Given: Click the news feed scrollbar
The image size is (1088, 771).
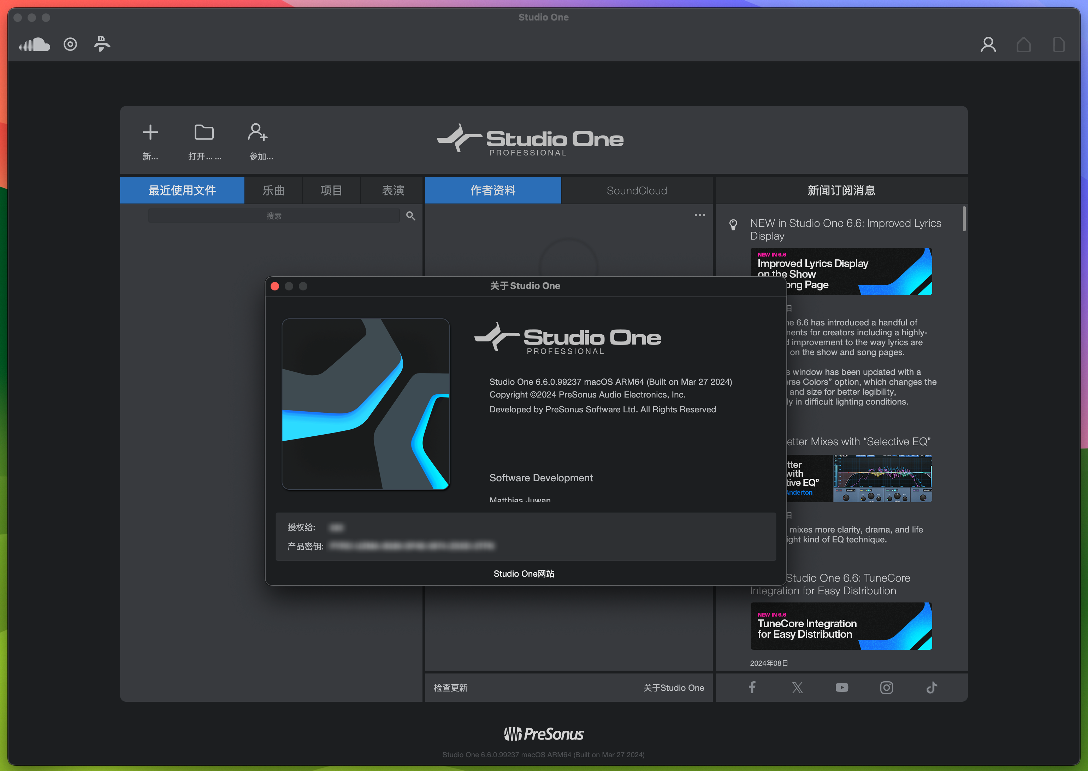Looking at the screenshot, I should (x=964, y=219).
